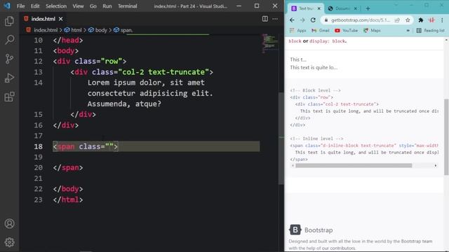Click the Bootstrap footer logo
449x252 pixels.
(295, 230)
